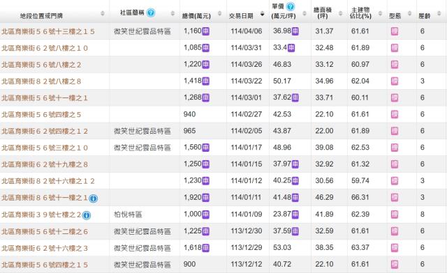Click purple 車 badge beside total price 1,160
Image resolution: width=447 pixels, height=273 pixels.
pos(206,31)
